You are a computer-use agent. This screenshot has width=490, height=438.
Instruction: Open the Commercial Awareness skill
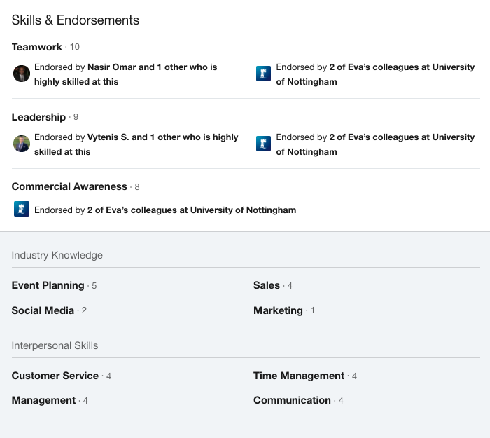[69, 186]
